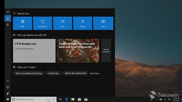The height and width of the screenshot is (102, 182).
Task: Open See all activities
Action: 106,50
